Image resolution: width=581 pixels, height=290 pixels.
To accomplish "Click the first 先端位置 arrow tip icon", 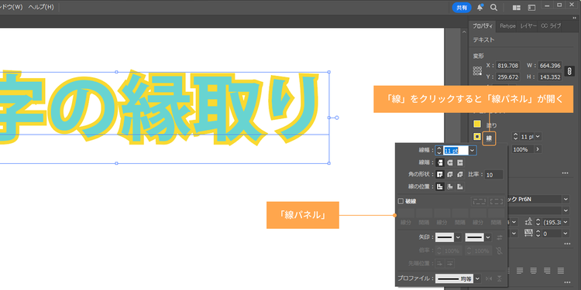I will coord(439,264).
